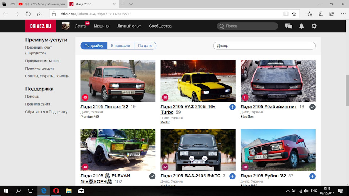Open Помощь support link
The height and width of the screenshot is (196, 349).
click(32, 97)
